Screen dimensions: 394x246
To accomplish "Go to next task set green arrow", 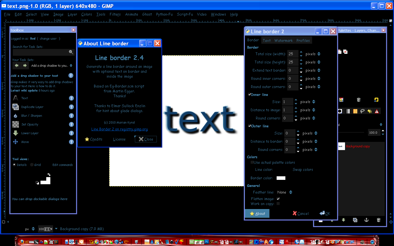I will 25,66.
